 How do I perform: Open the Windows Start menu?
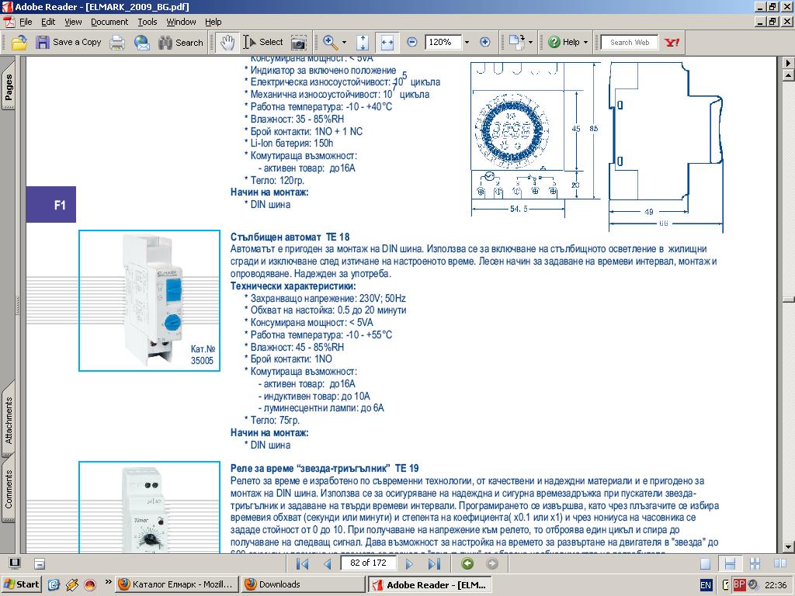[21, 584]
